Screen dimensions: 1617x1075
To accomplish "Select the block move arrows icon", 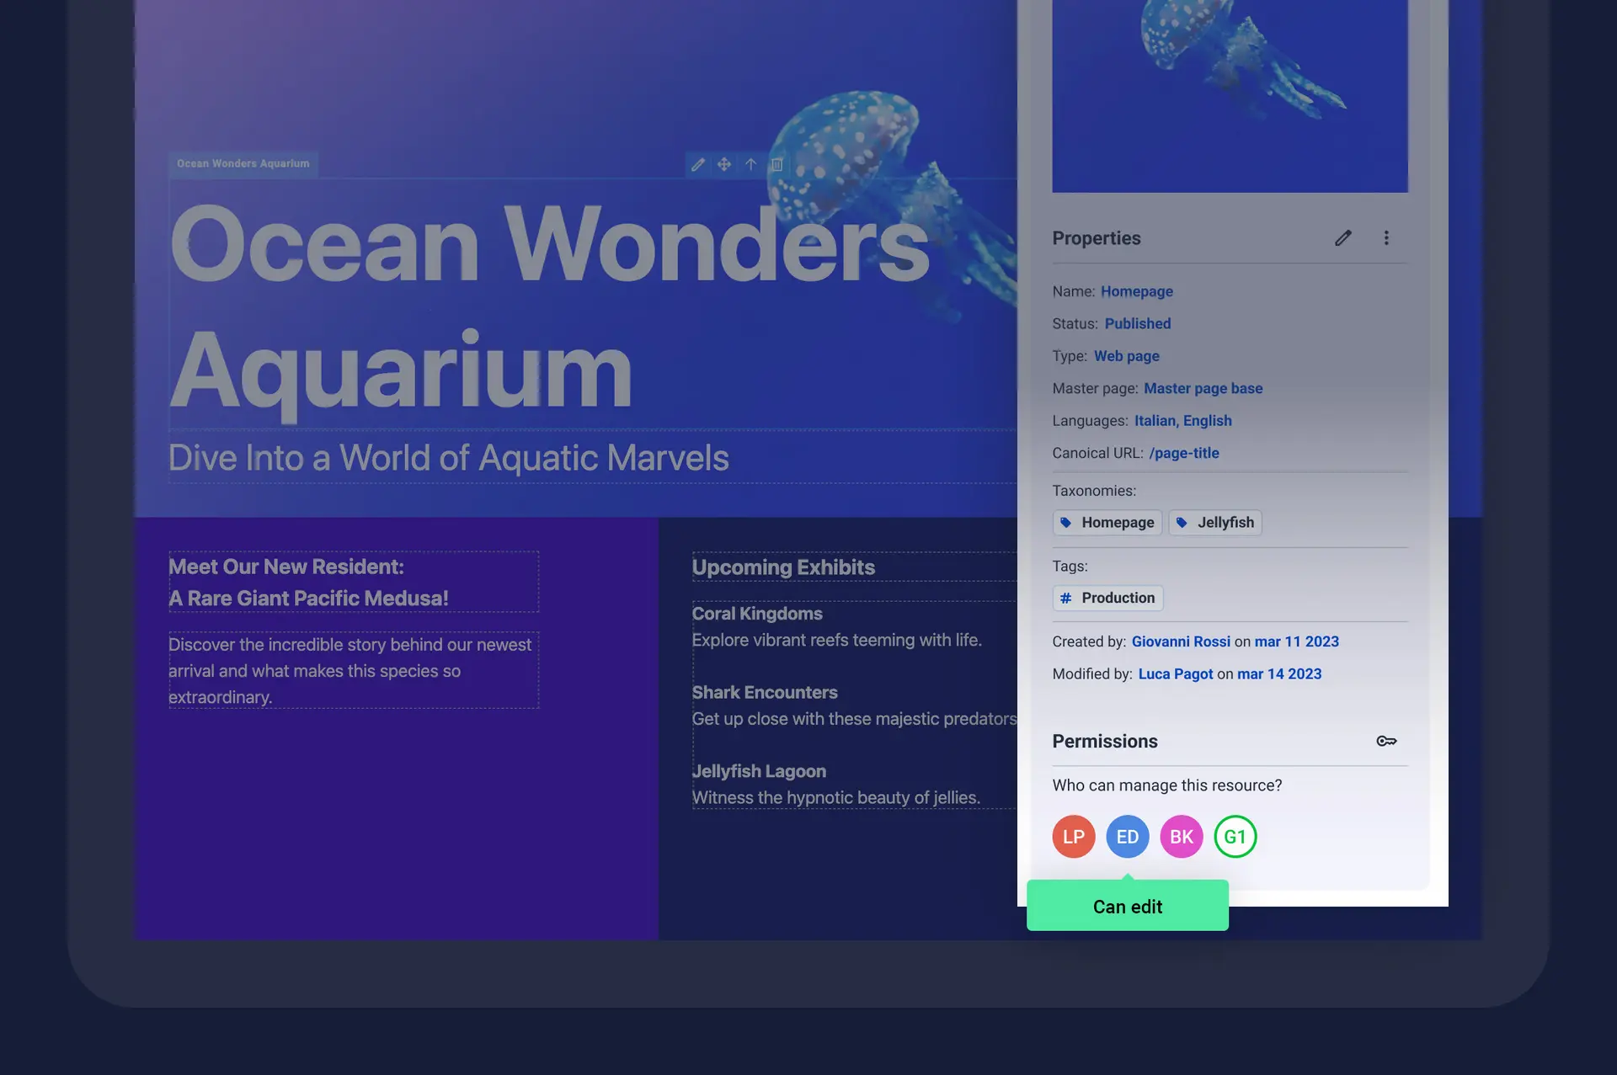I will point(724,164).
